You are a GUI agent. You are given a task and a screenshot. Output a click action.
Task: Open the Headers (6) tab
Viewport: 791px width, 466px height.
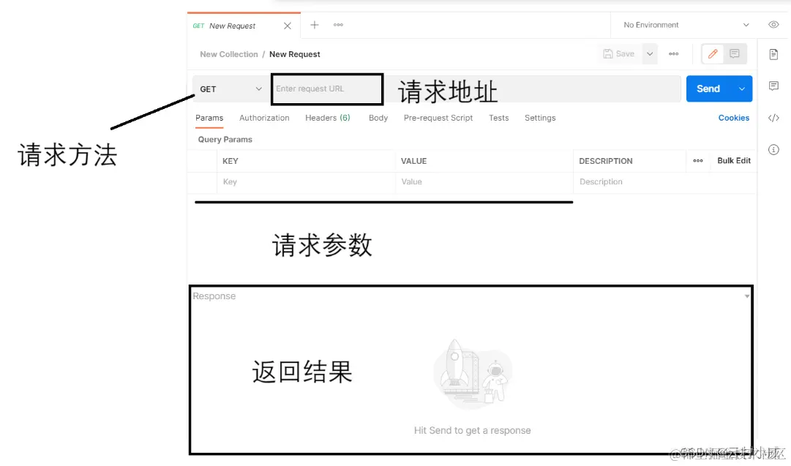[327, 118]
